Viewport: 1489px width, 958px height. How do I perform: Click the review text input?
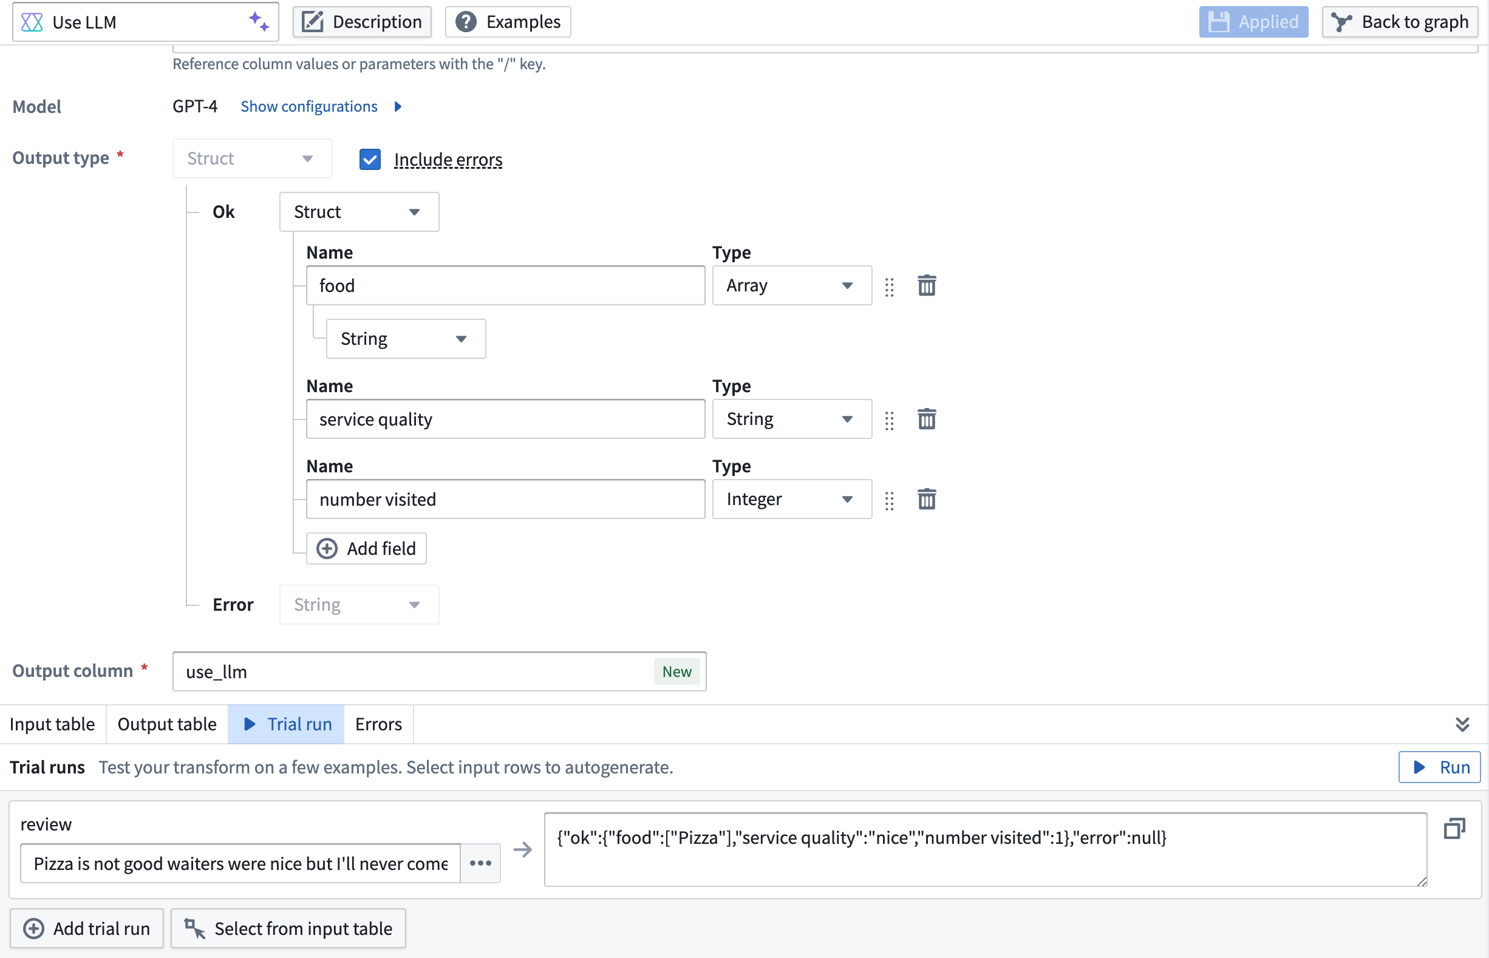click(240, 863)
